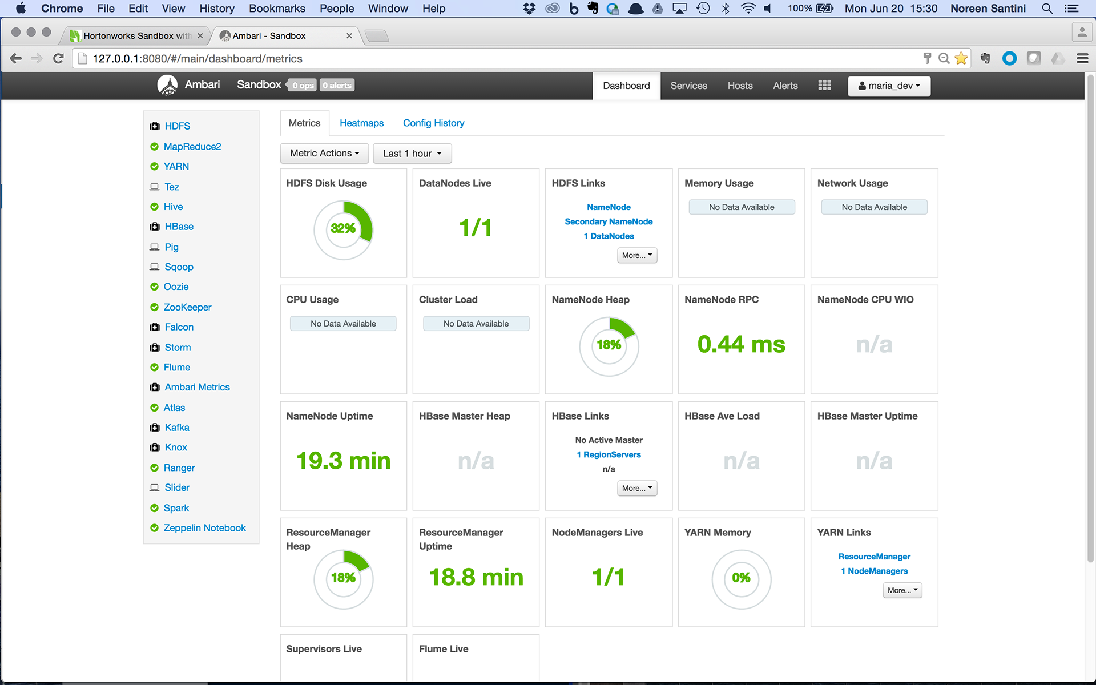Click the green check icon beside YARN
The height and width of the screenshot is (685, 1096).
click(154, 167)
